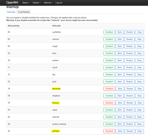Stop the dropbear initscript

coord(139,96)
